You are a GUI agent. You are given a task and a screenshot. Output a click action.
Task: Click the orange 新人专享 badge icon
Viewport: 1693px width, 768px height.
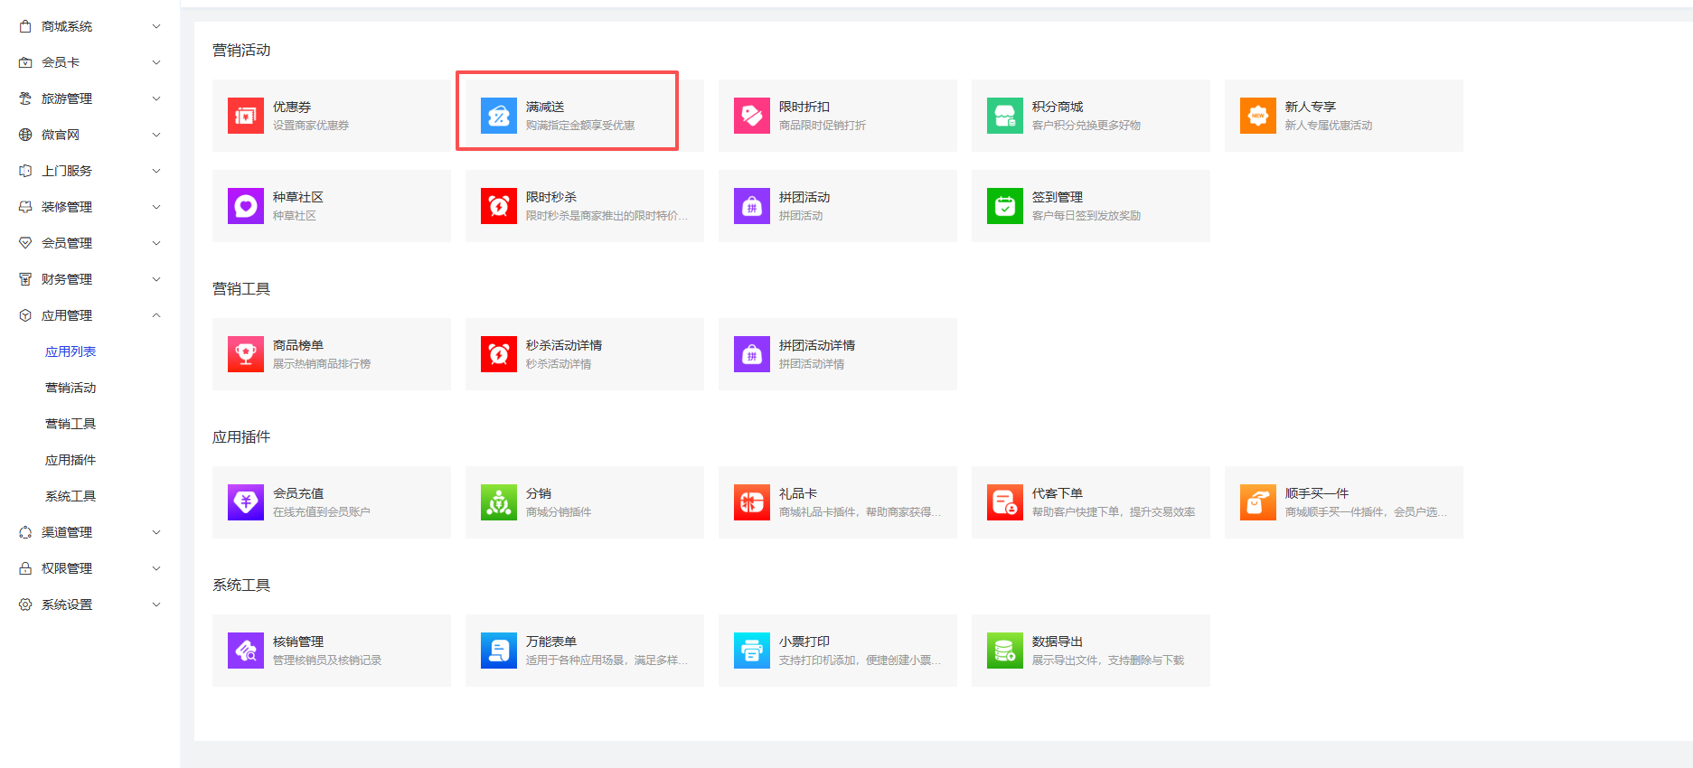point(1257,116)
